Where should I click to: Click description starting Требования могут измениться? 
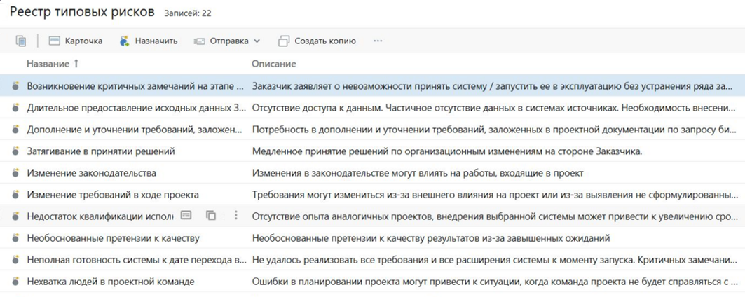(495, 195)
